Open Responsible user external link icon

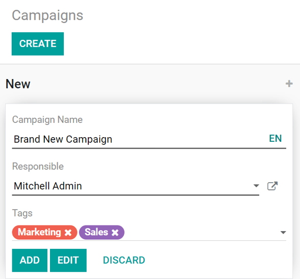[272, 186]
